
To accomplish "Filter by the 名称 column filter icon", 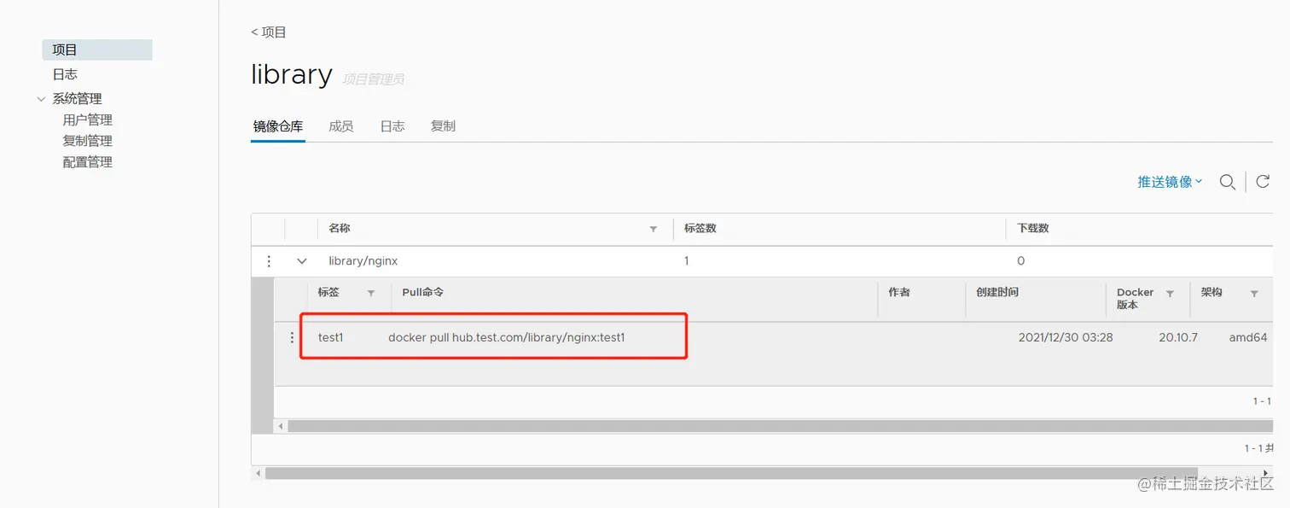I will tap(654, 229).
